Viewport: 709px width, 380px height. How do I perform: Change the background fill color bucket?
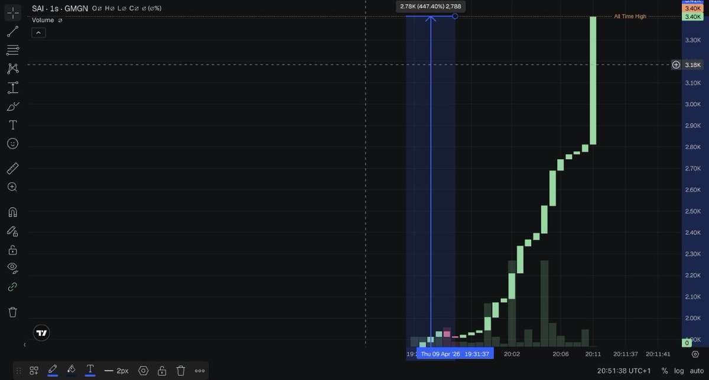click(x=71, y=371)
